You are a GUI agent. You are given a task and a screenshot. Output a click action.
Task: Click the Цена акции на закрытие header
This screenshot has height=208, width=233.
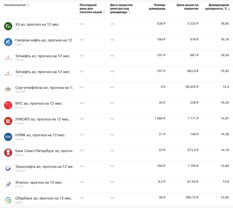[x=187, y=7]
